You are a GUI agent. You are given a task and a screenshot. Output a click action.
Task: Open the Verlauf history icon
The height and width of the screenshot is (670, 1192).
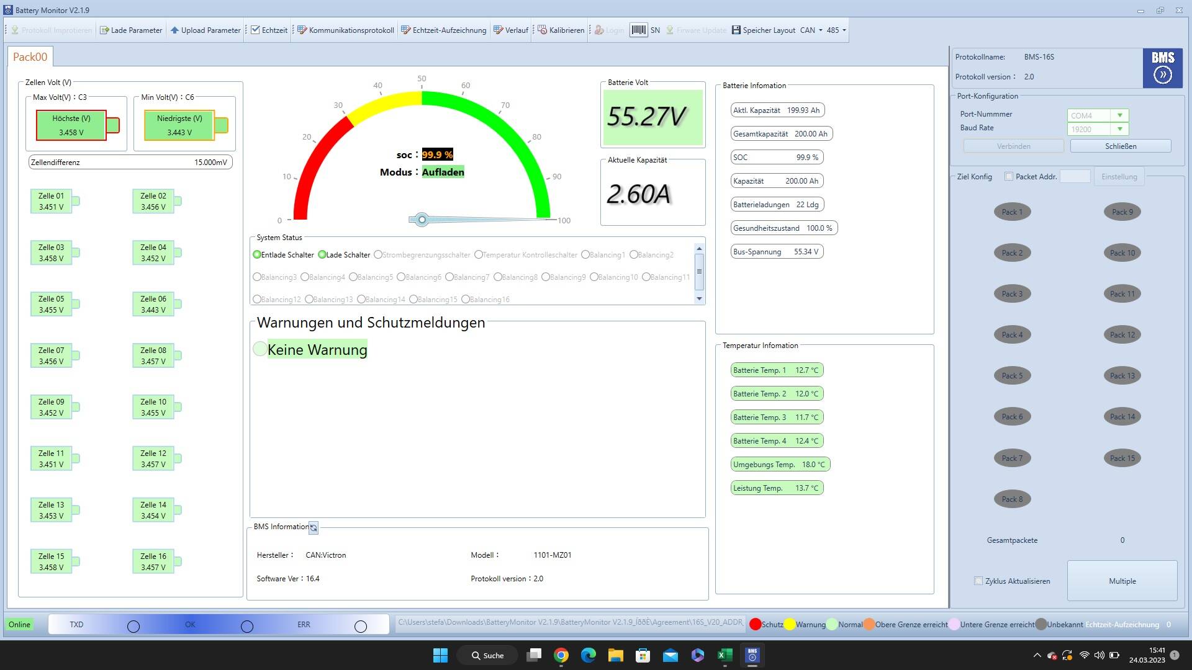(x=499, y=30)
